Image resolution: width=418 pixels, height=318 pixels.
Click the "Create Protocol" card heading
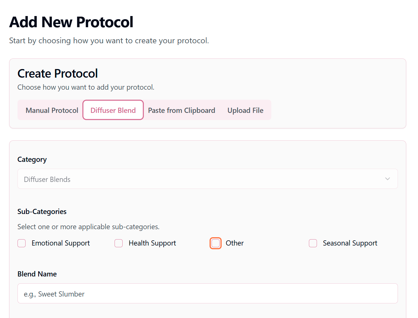(x=58, y=74)
